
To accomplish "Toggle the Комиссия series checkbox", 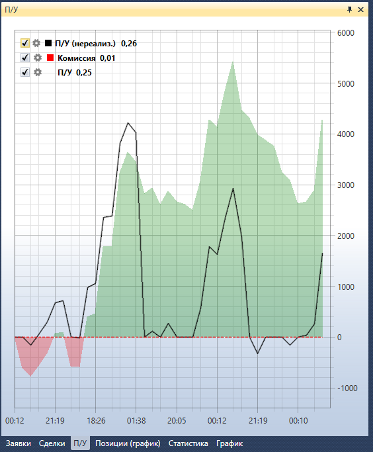I will pyautogui.click(x=25, y=58).
